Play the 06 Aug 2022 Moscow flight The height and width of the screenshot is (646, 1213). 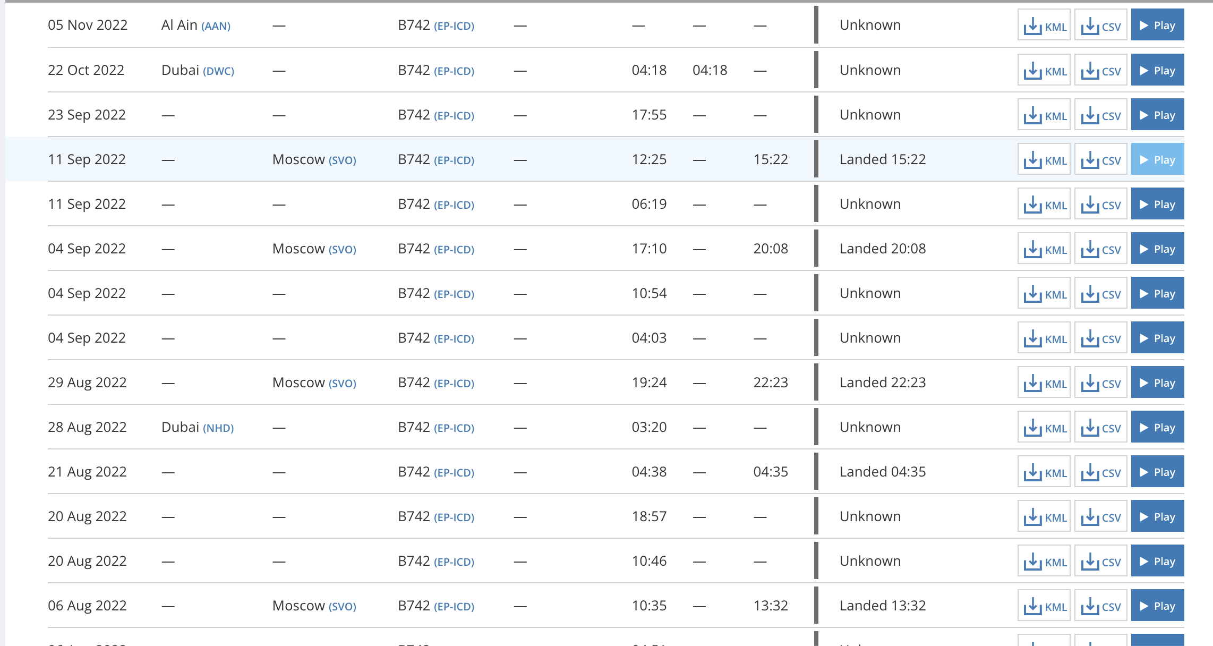click(1157, 605)
